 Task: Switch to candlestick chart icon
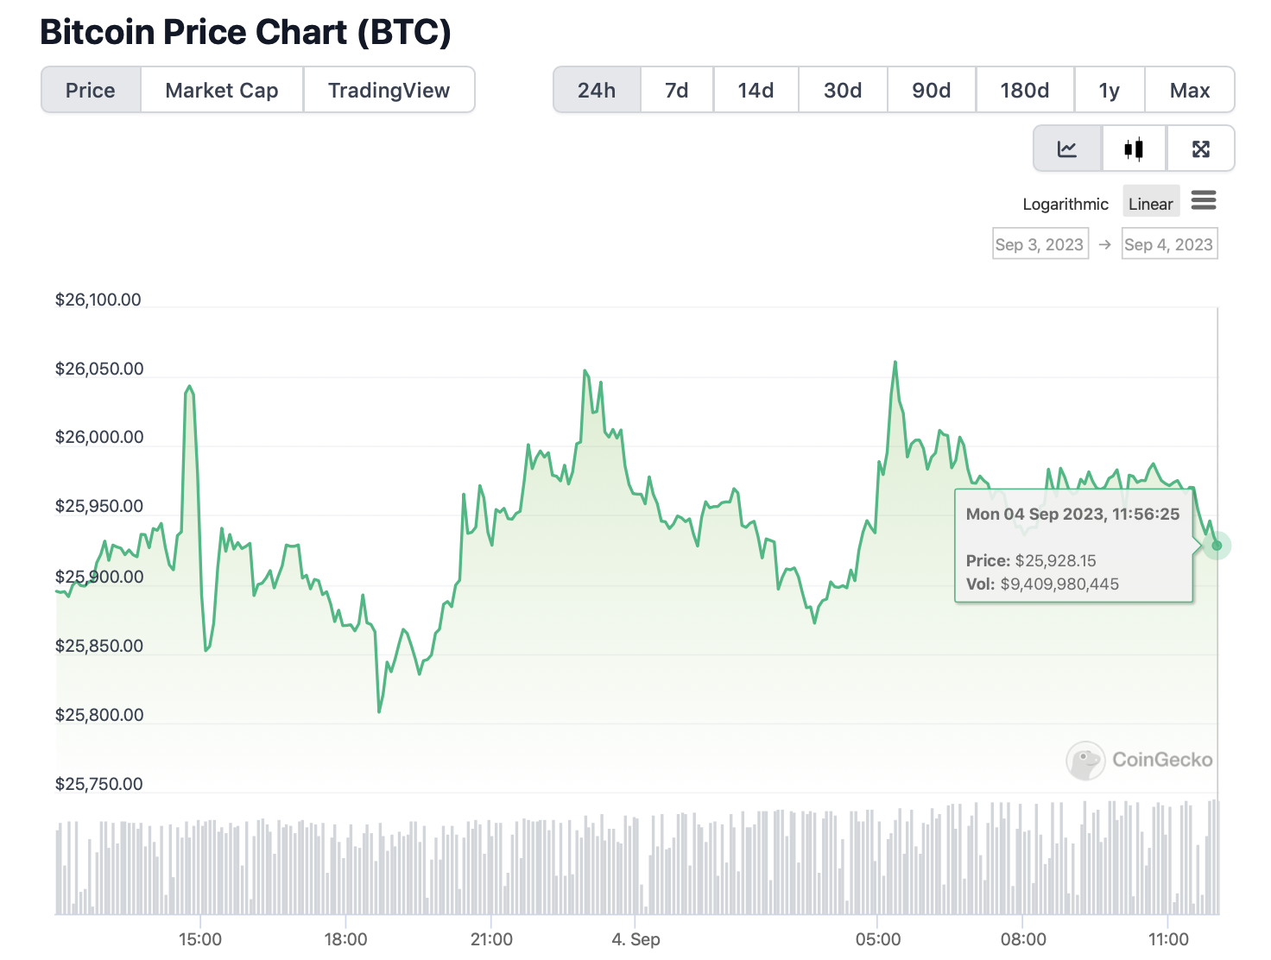click(x=1134, y=149)
